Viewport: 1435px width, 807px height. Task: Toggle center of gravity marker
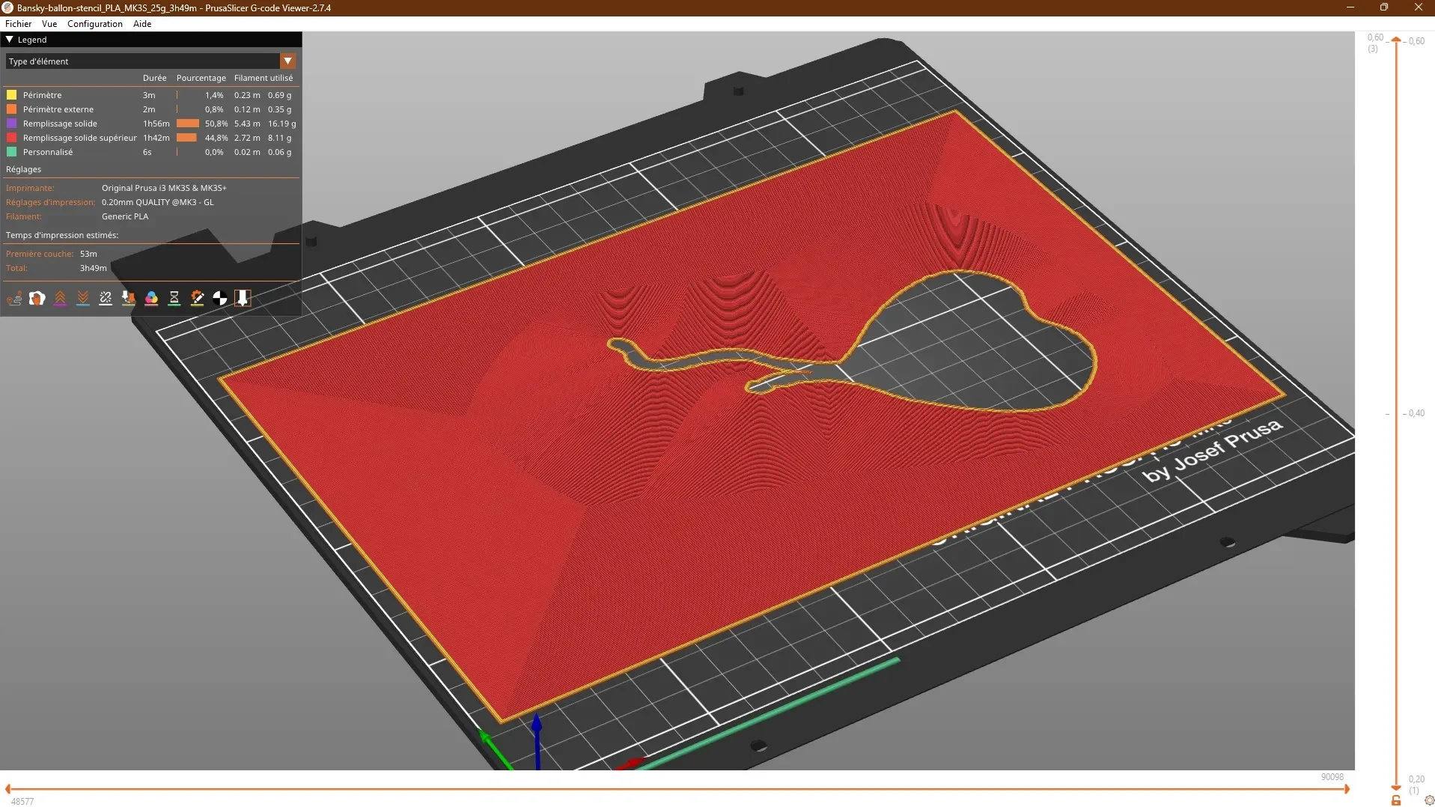tap(220, 299)
